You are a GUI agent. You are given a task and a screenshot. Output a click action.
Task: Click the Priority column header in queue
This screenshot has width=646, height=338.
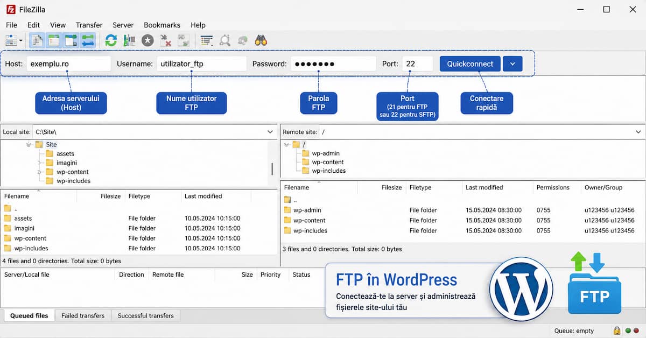(270, 274)
